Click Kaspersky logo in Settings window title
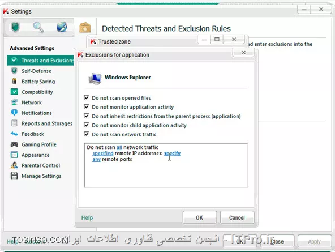This screenshot has height=252, width=335. pyautogui.click(x=6, y=11)
